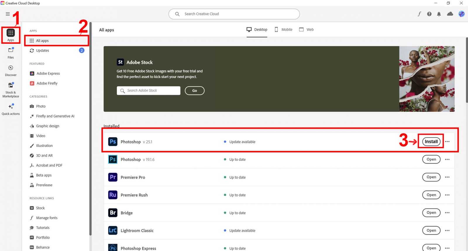Open Quick actions sparkle icon
Viewport: 468px width, 251px height.
11,107
